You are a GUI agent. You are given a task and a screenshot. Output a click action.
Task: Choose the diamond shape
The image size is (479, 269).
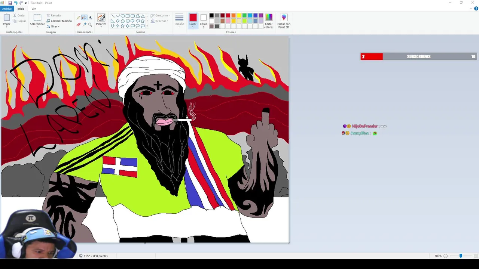(118, 21)
